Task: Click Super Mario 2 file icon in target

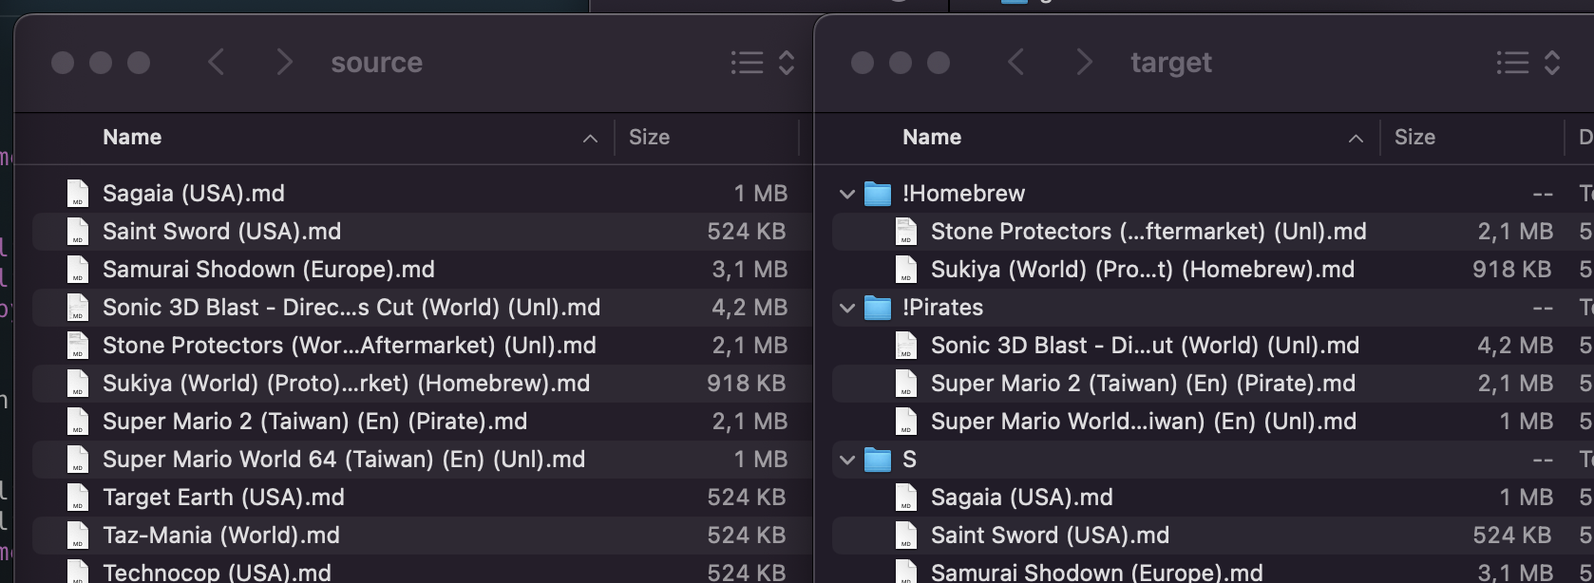Action: [906, 384]
